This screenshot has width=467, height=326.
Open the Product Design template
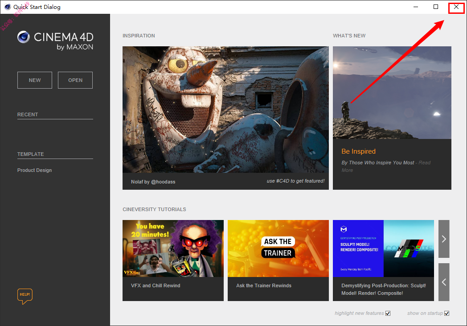(x=35, y=170)
